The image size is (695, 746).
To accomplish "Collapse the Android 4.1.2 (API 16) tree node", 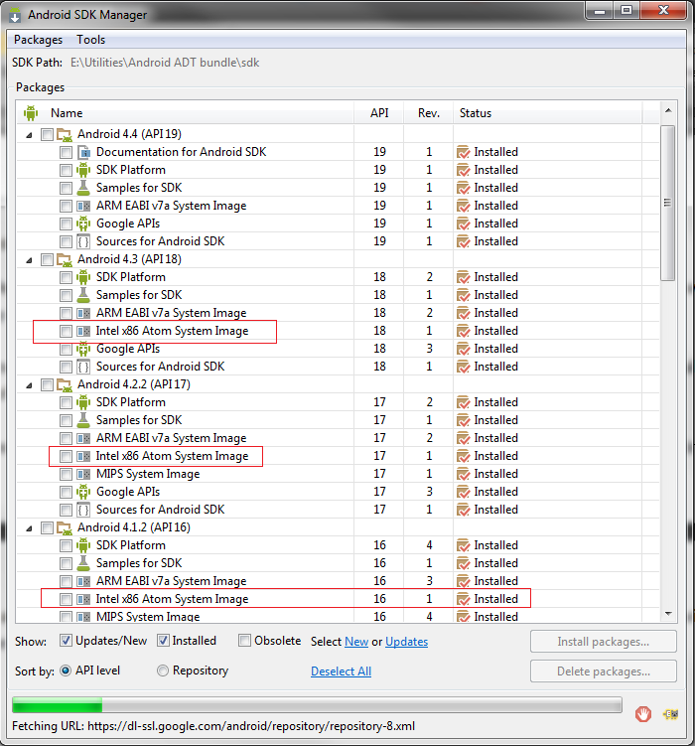I will 29,528.
